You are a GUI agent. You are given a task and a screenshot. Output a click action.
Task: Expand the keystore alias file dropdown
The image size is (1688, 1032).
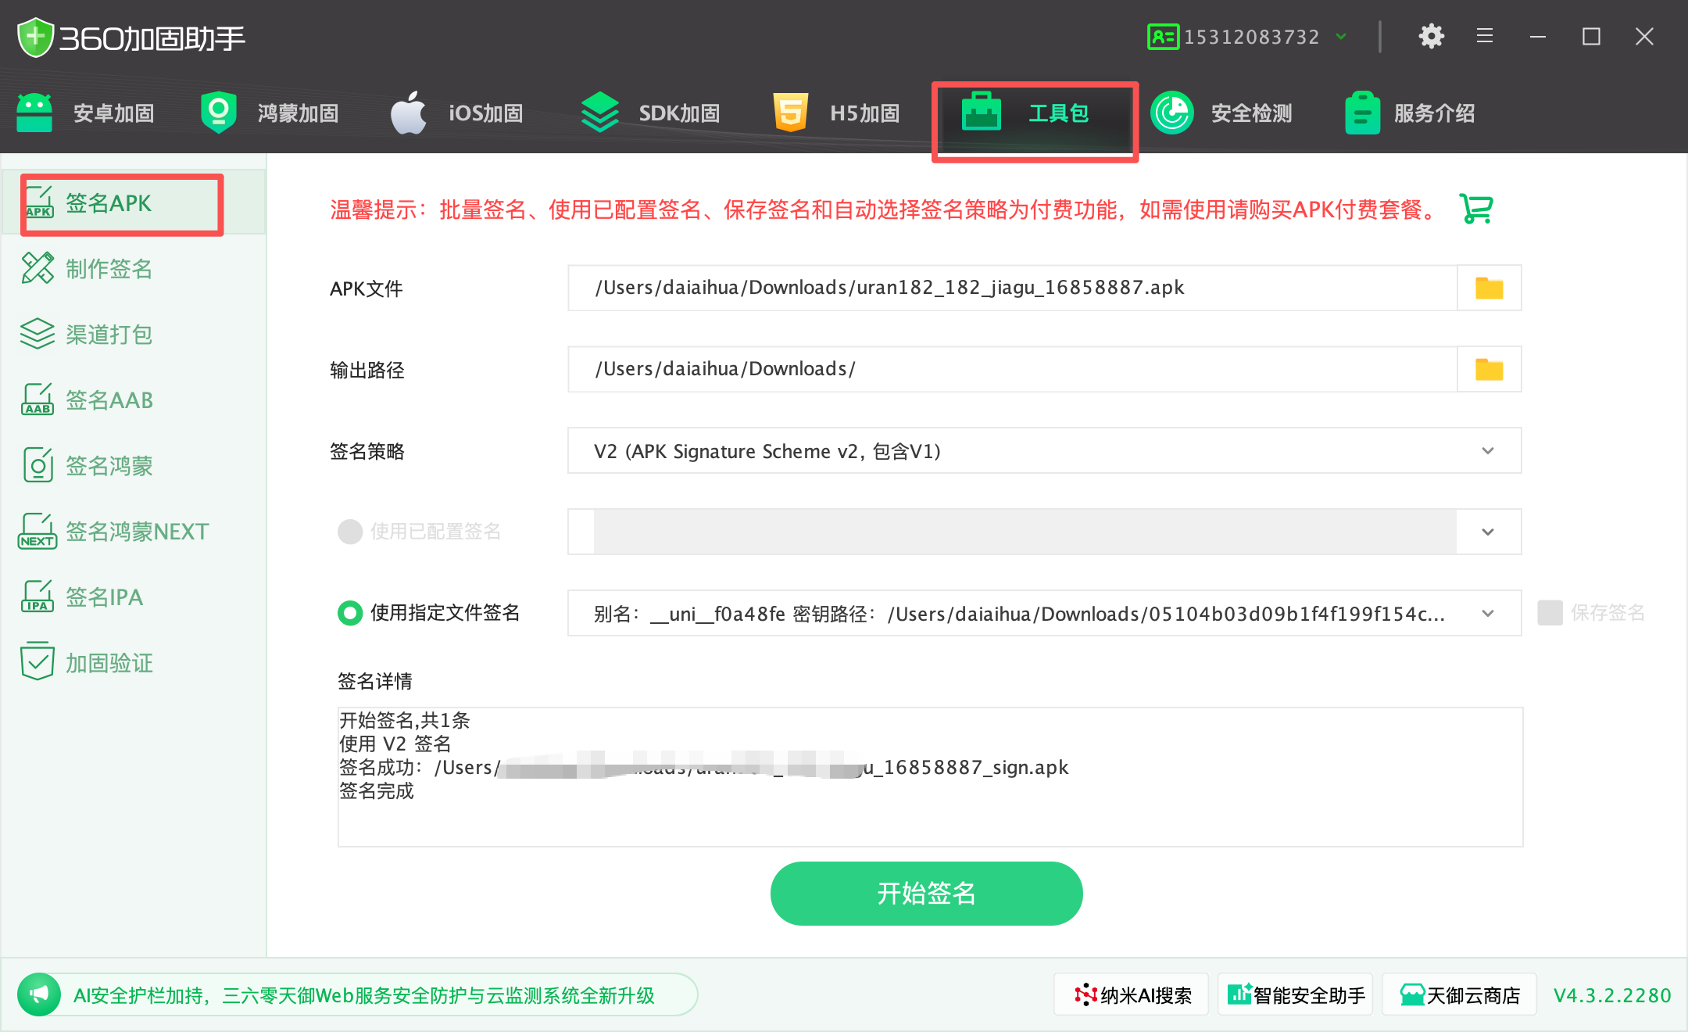coord(1487,614)
